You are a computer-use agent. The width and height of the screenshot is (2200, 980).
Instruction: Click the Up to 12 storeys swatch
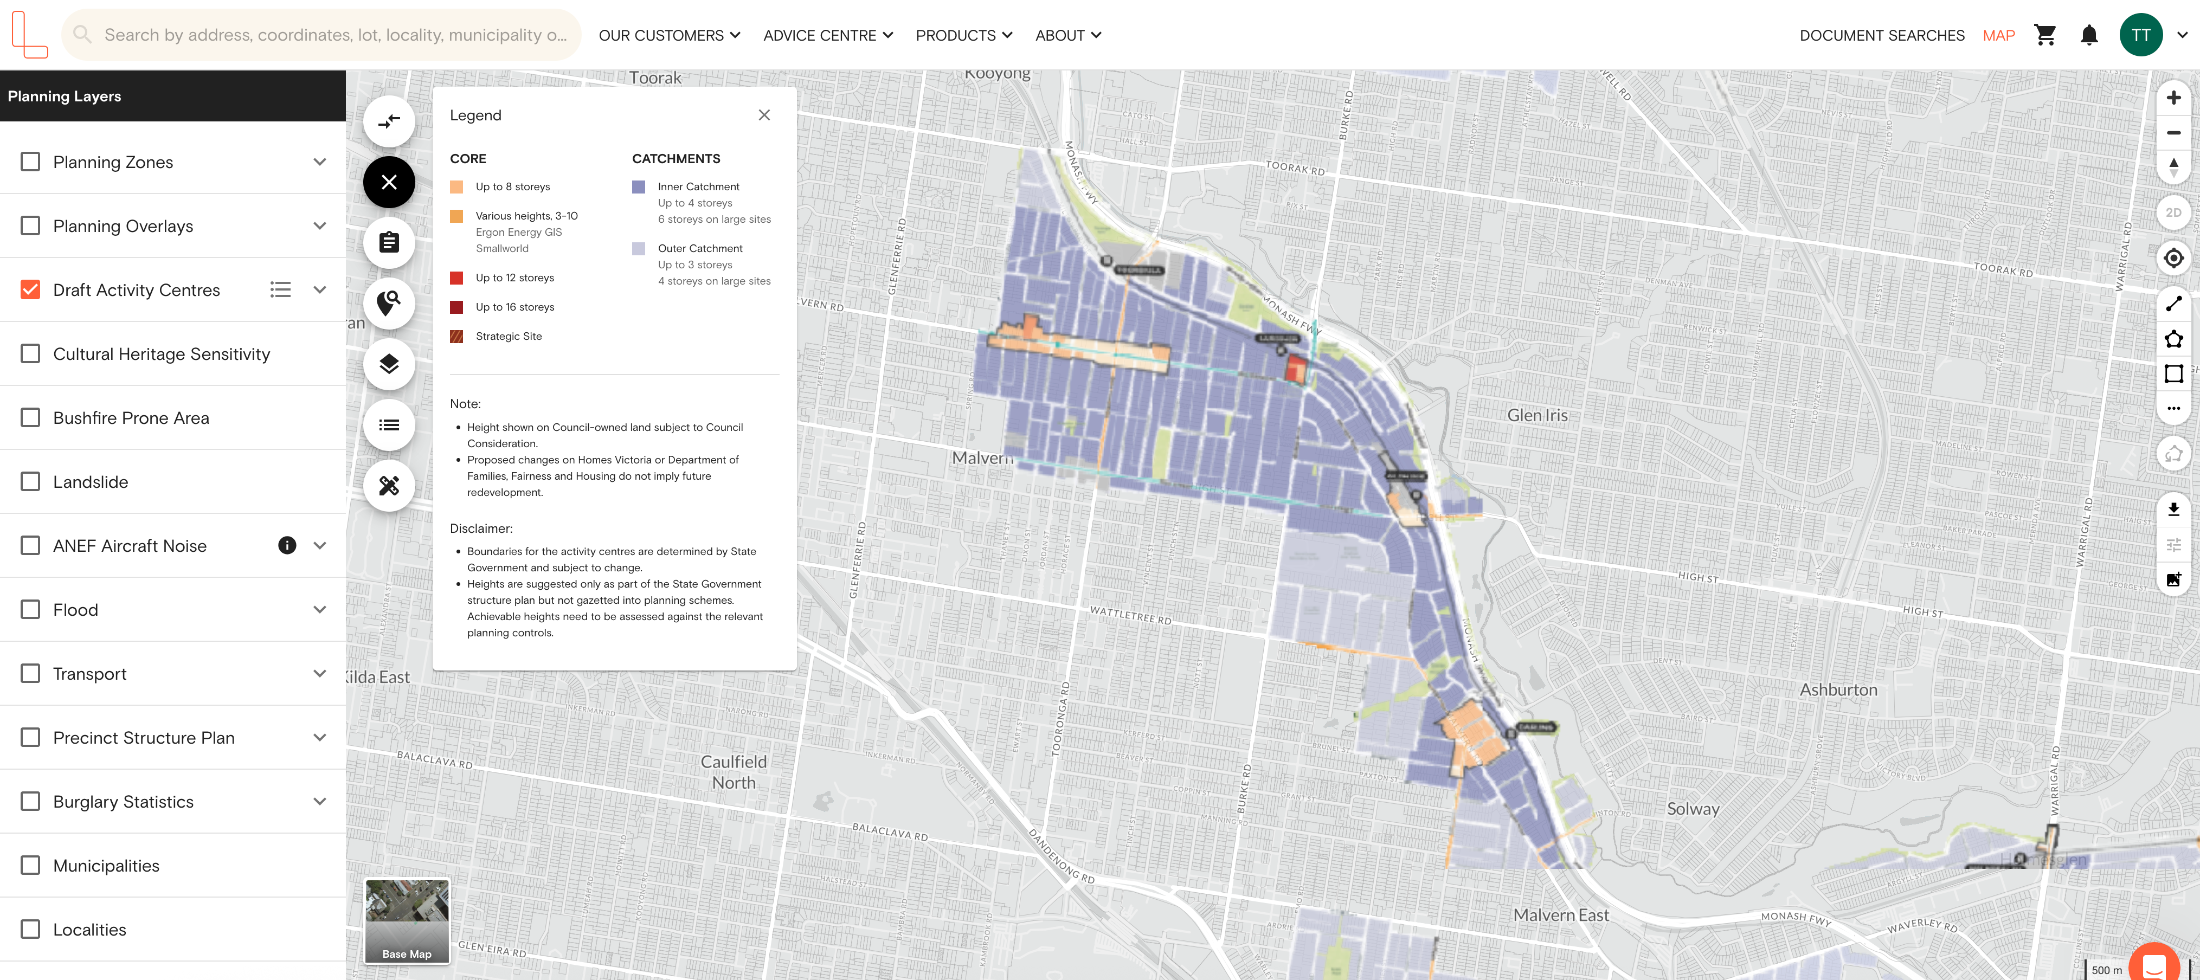(457, 278)
